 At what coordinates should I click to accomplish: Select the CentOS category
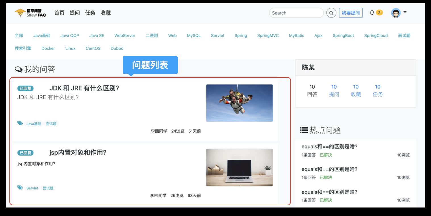[93, 48]
